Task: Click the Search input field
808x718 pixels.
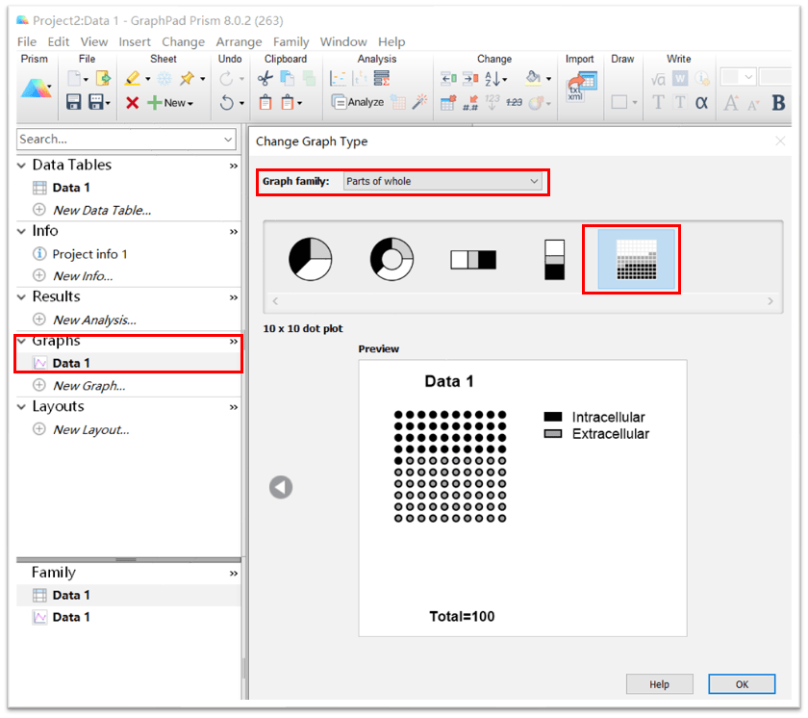Action: pos(118,140)
